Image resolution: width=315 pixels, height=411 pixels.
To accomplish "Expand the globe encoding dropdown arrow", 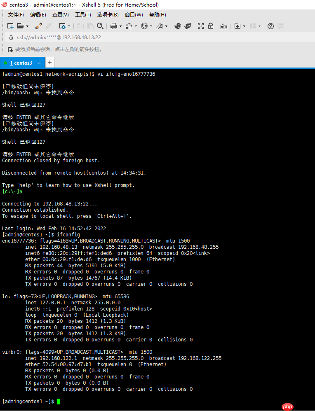I will pos(151,26).
